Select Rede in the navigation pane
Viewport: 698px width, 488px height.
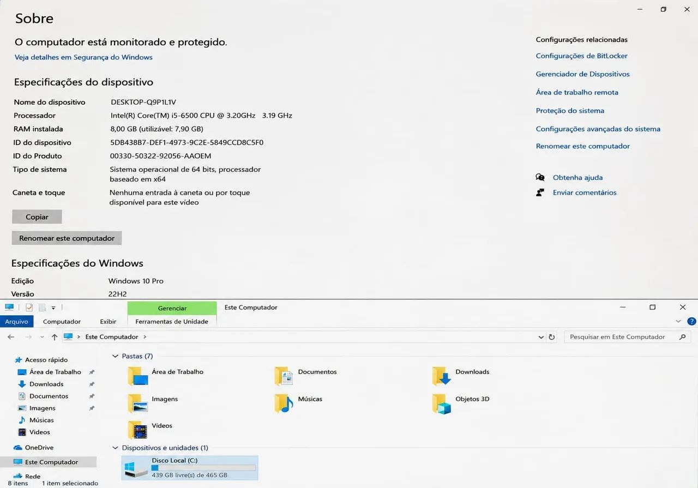[x=33, y=476]
